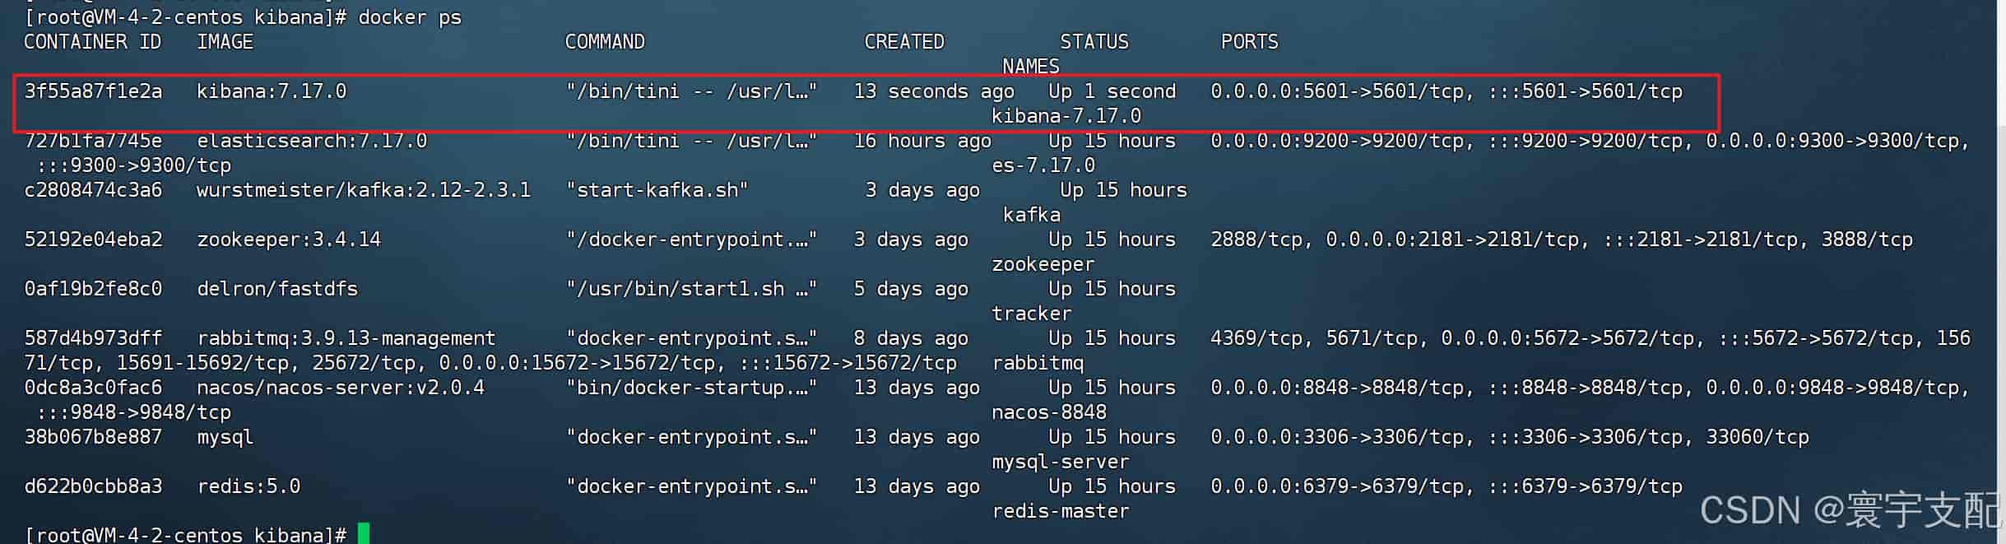Click the "start-kafka.sh" command
Image resolution: width=2006 pixels, height=544 pixels.
[657, 190]
